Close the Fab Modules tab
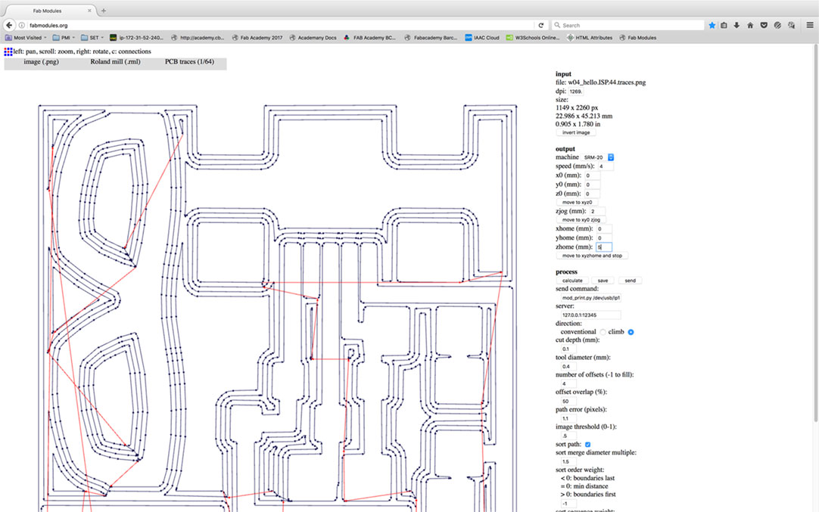Viewport: 819px width, 512px height. pyautogui.click(x=89, y=11)
